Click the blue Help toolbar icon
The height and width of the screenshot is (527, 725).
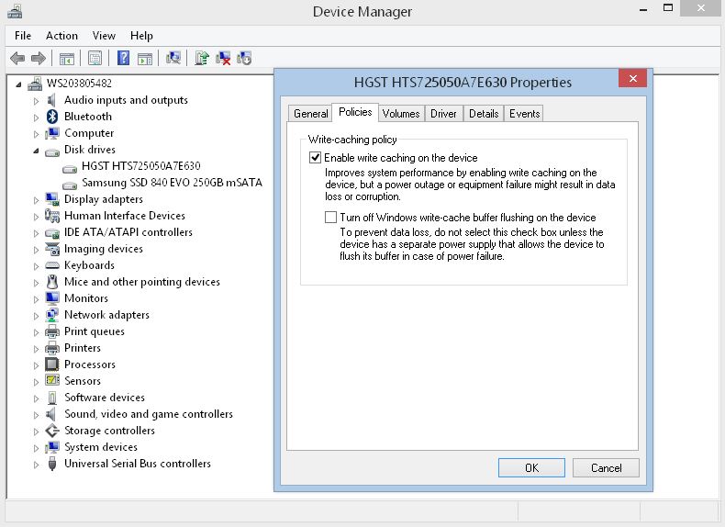[x=123, y=58]
